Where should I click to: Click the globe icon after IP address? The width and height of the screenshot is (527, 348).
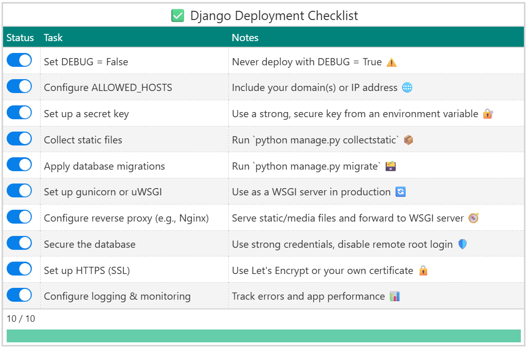coord(407,88)
